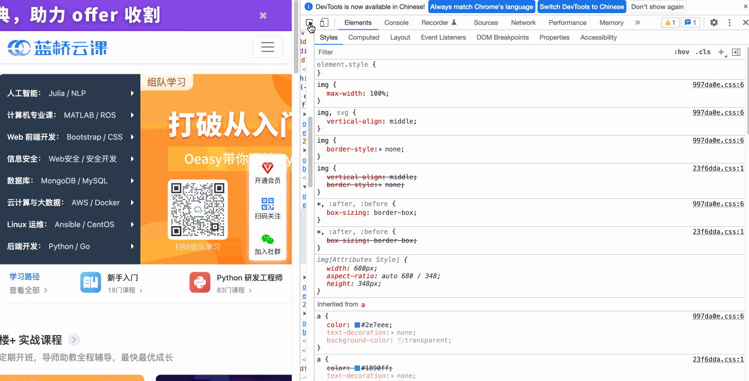This screenshot has height=381, width=749.
Task: Open the hamburger menu on 蓝桥云课 page
Action: pos(268,47)
